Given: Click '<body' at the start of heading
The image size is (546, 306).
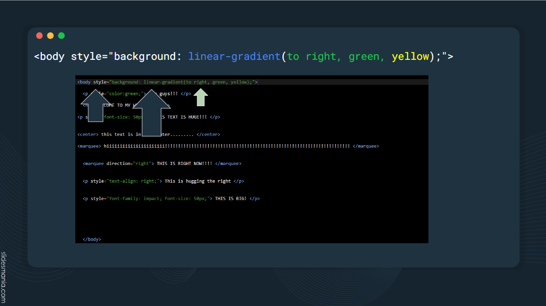Looking at the screenshot, I should 50,56.
